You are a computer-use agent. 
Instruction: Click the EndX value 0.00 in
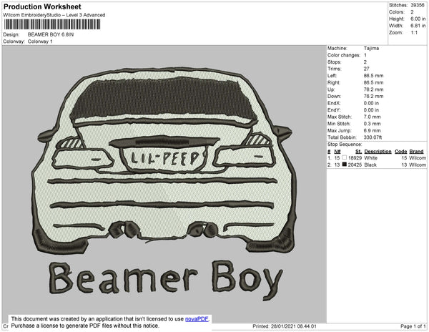pyautogui.click(x=371, y=103)
